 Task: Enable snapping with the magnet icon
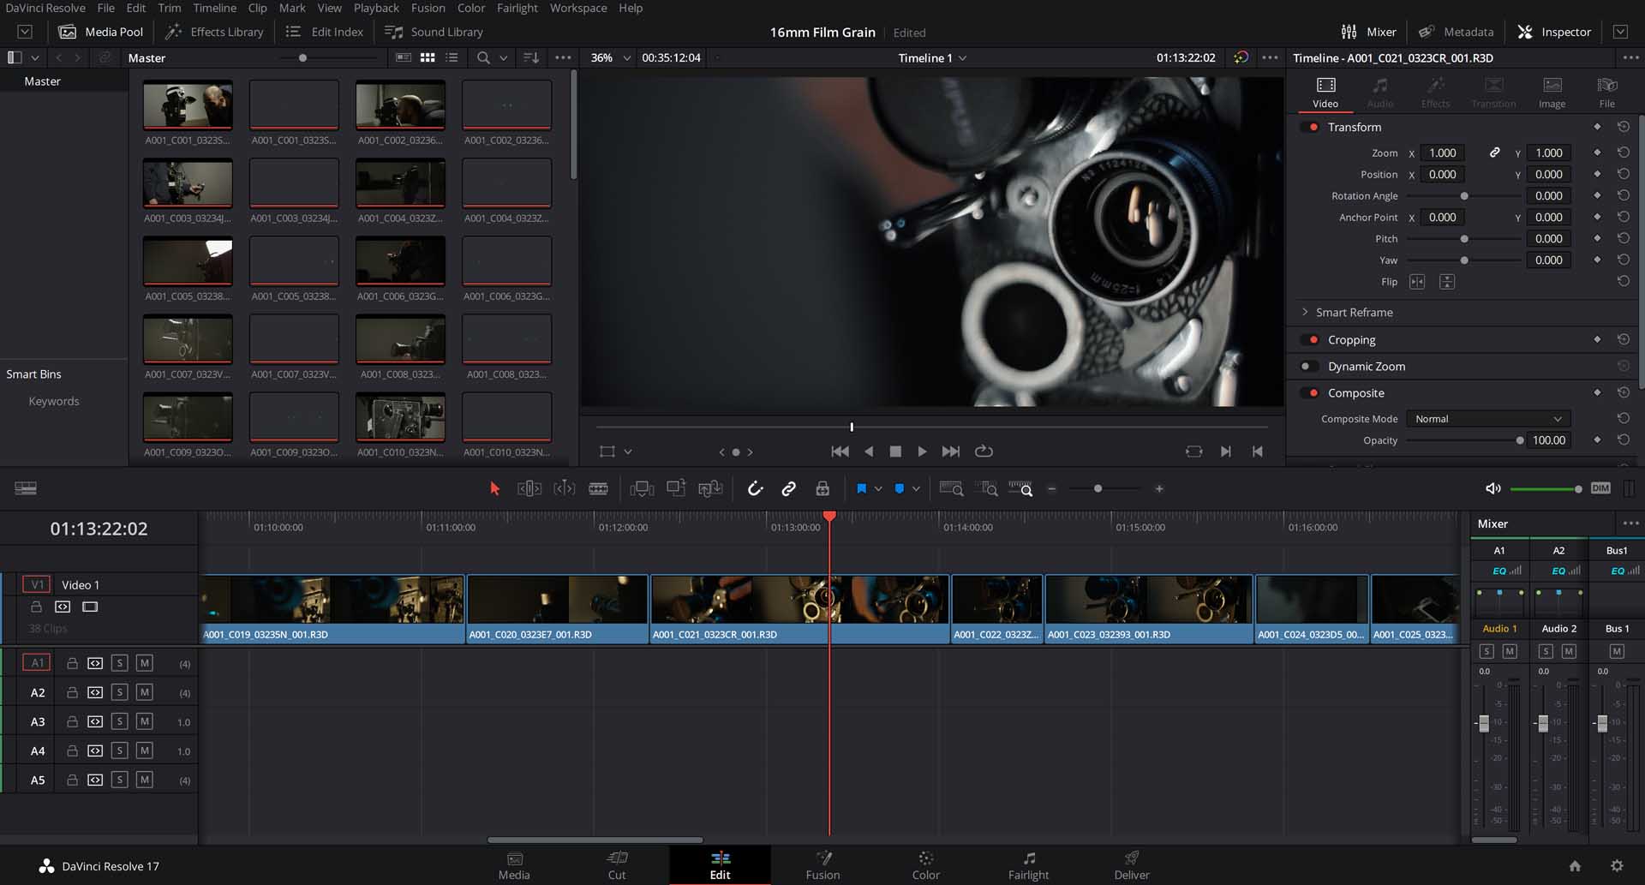755,488
